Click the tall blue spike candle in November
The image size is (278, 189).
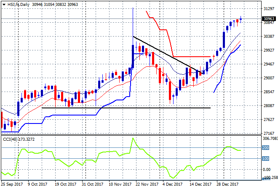(x=133, y=56)
